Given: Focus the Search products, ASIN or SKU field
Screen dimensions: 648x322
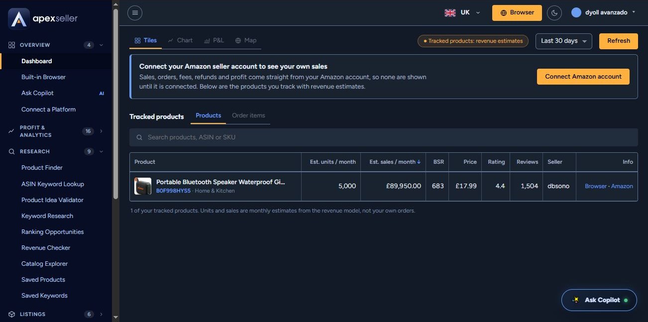Looking at the screenshot, I should click(x=384, y=137).
